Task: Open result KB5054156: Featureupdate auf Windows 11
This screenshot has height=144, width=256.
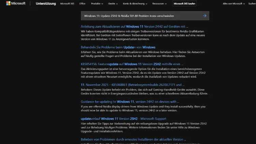Action: click(132, 64)
